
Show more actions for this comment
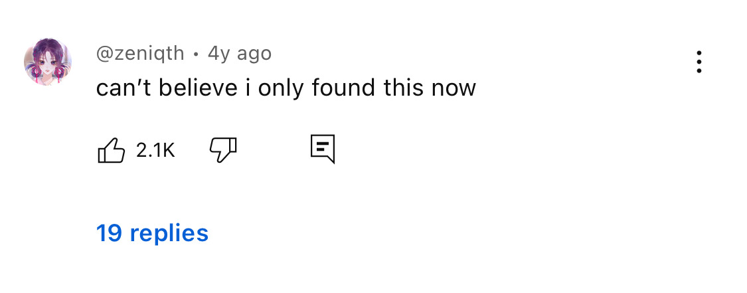pos(699,62)
